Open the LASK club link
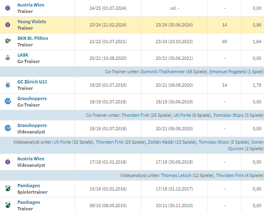The width and height of the screenshot is (264, 212). 23,55
